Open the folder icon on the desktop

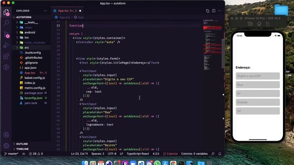coord(281,10)
